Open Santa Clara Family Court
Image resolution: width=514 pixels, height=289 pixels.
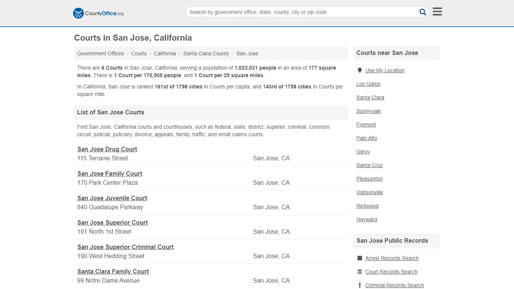pyautogui.click(x=113, y=271)
